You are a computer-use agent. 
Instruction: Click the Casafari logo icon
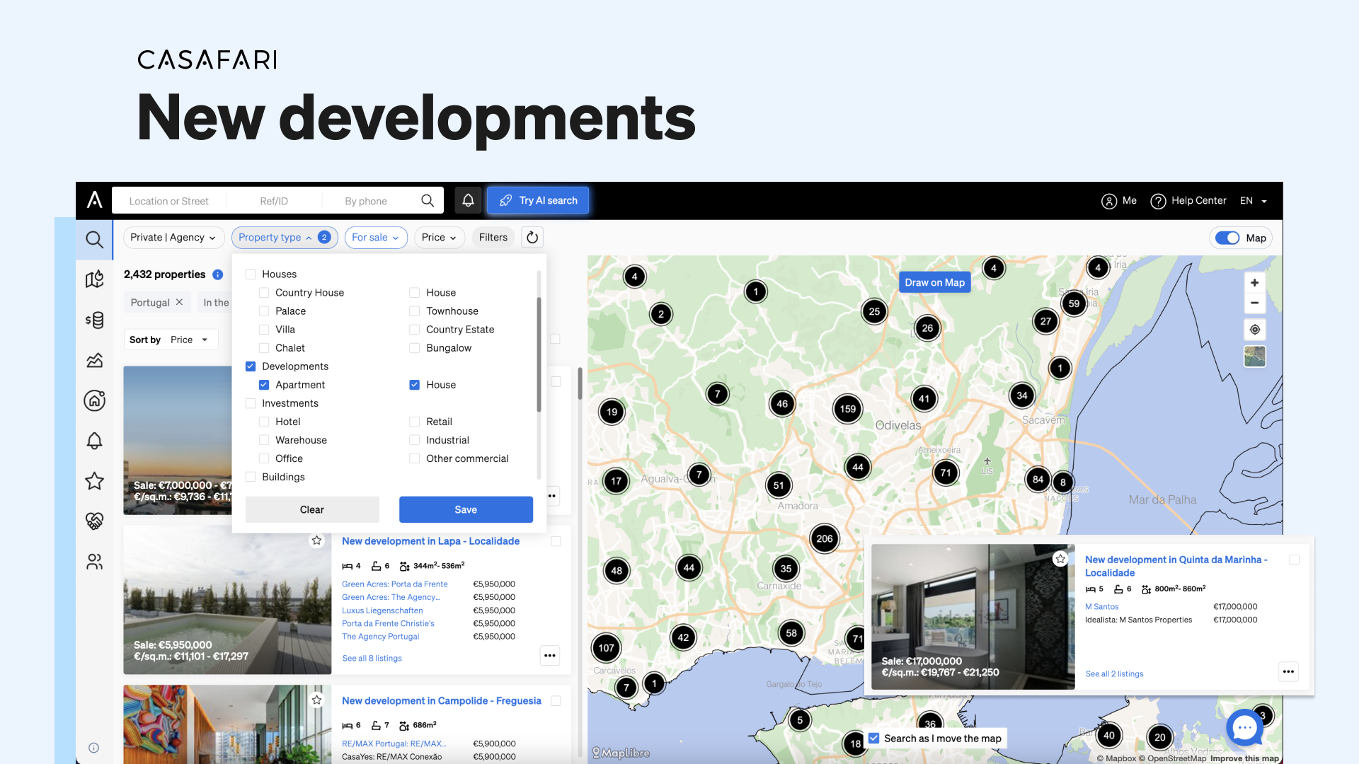95,200
